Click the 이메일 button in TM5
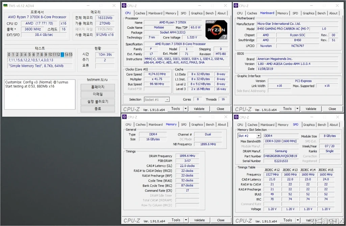The width and height of the screenshot is (346, 226). 98,94
